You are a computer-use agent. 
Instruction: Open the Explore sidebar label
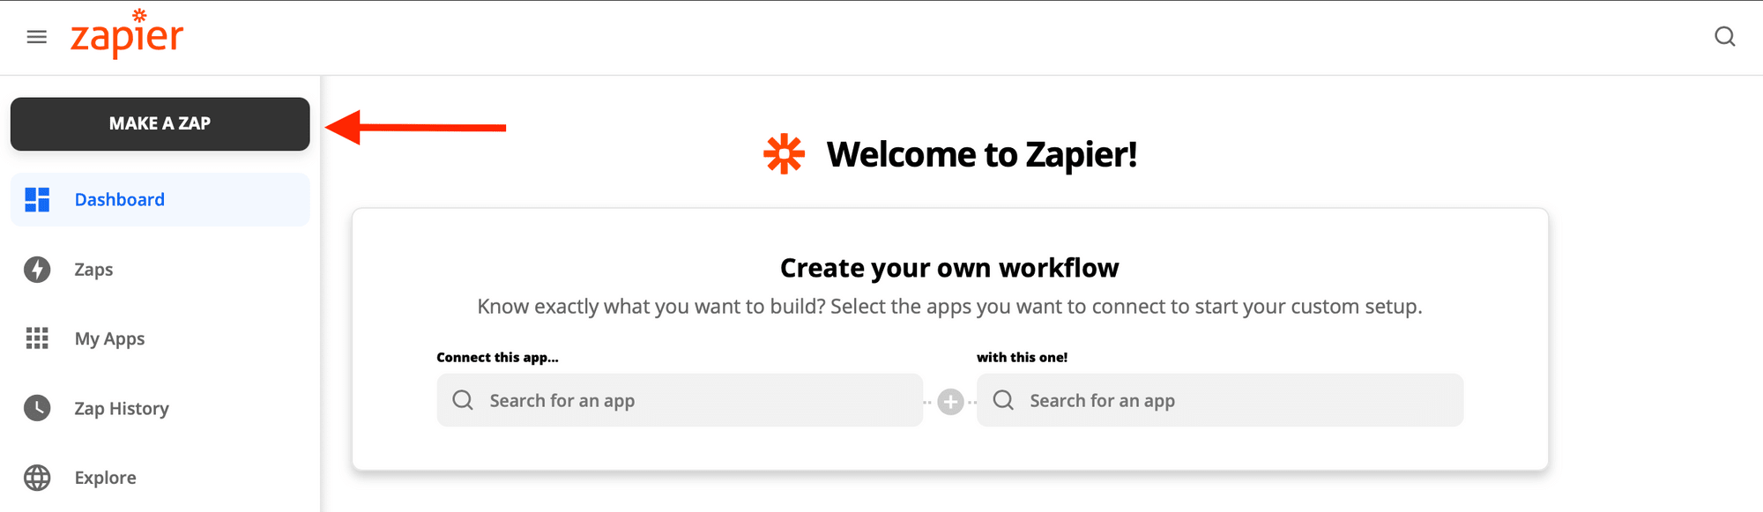105,478
